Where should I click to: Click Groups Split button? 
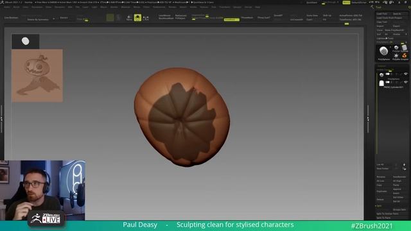399,210
